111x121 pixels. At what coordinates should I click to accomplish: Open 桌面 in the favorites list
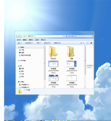[22, 52]
